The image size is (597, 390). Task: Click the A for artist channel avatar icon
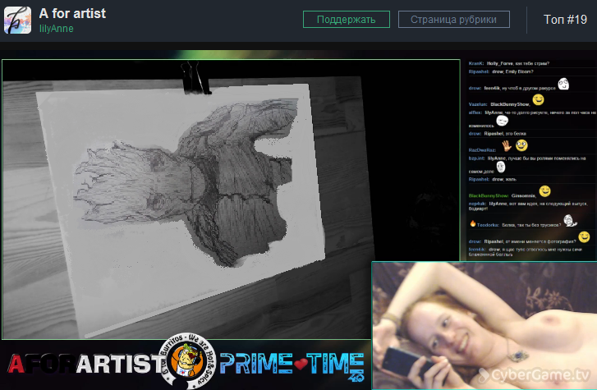pyautogui.click(x=17, y=21)
